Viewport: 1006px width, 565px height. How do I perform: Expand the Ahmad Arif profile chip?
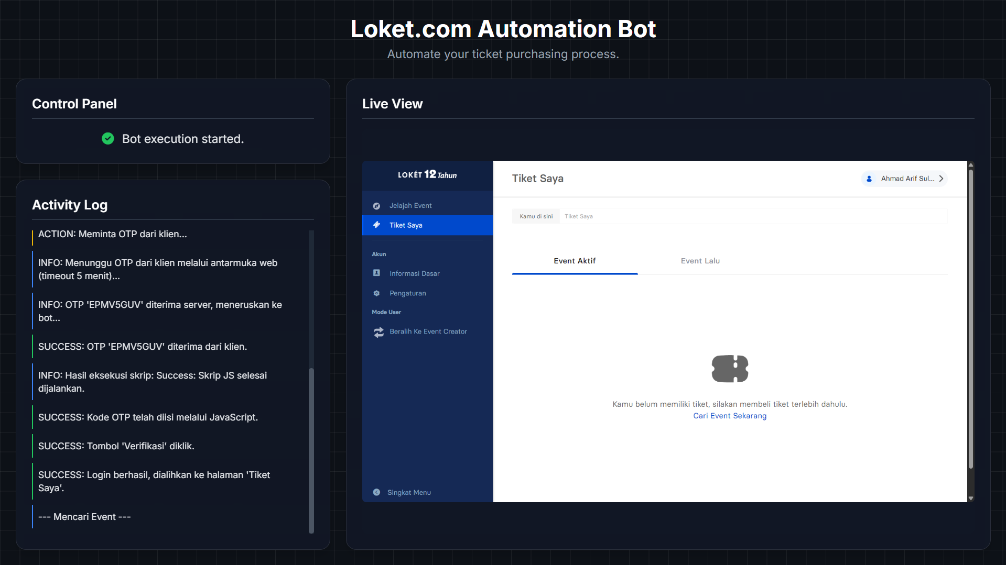(x=904, y=179)
